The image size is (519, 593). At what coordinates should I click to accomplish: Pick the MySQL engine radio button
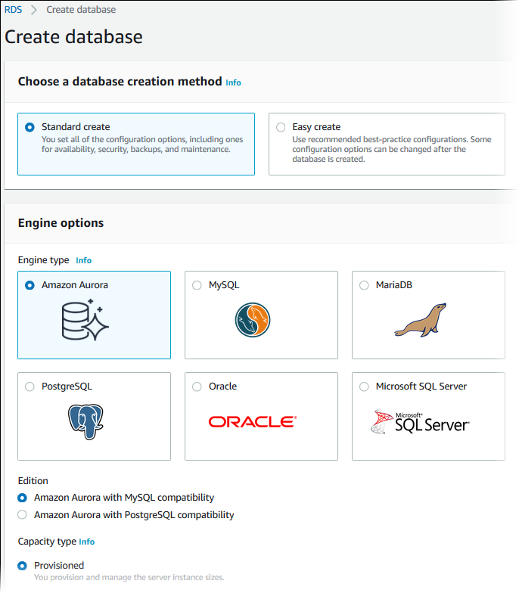(x=197, y=285)
